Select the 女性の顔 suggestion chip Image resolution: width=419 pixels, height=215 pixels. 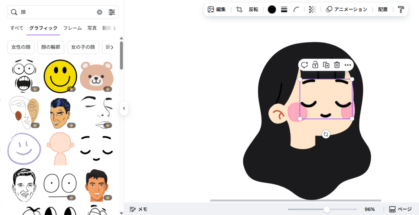(21, 47)
